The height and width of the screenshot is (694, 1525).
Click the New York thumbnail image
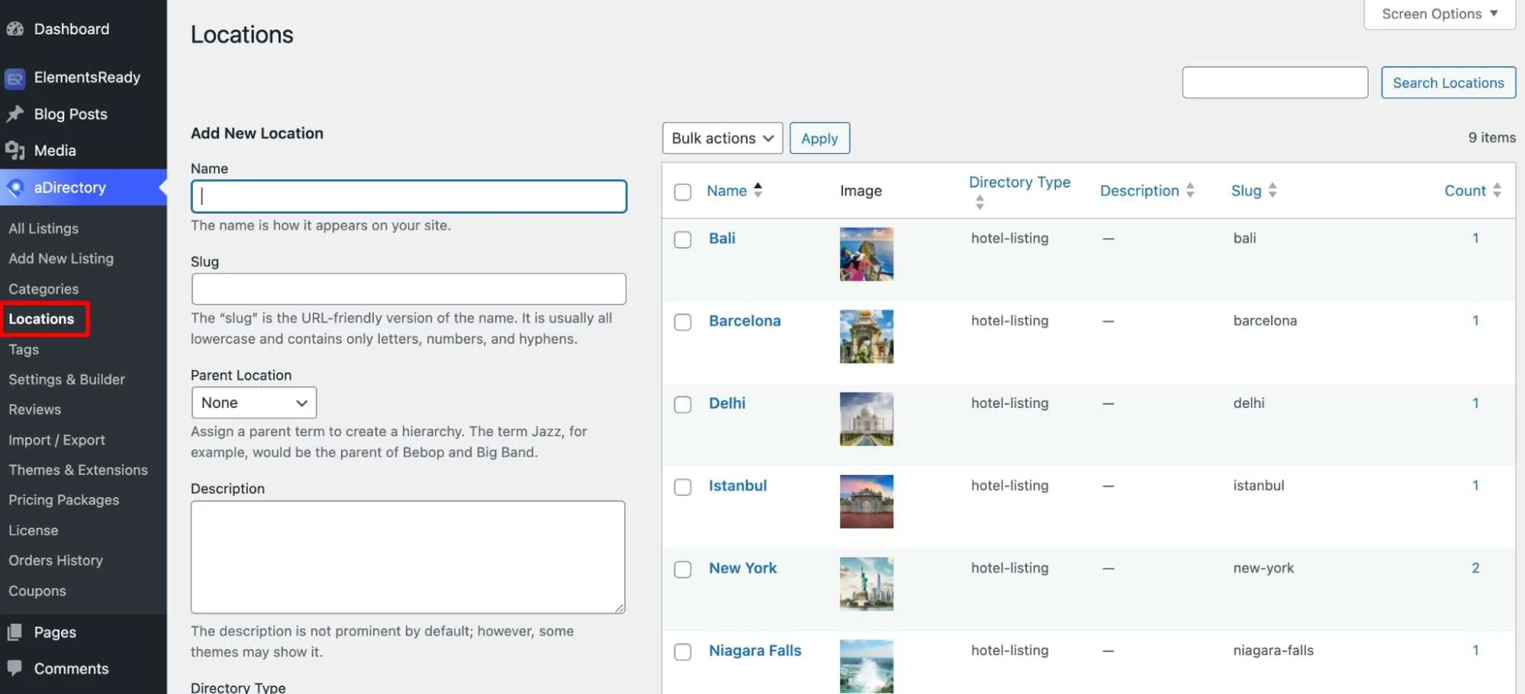point(866,583)
